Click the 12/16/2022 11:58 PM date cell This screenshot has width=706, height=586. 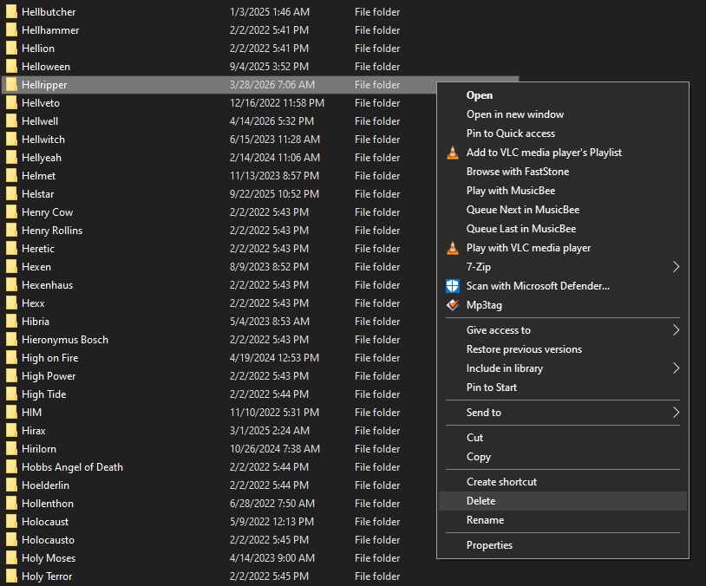[277, 103]
